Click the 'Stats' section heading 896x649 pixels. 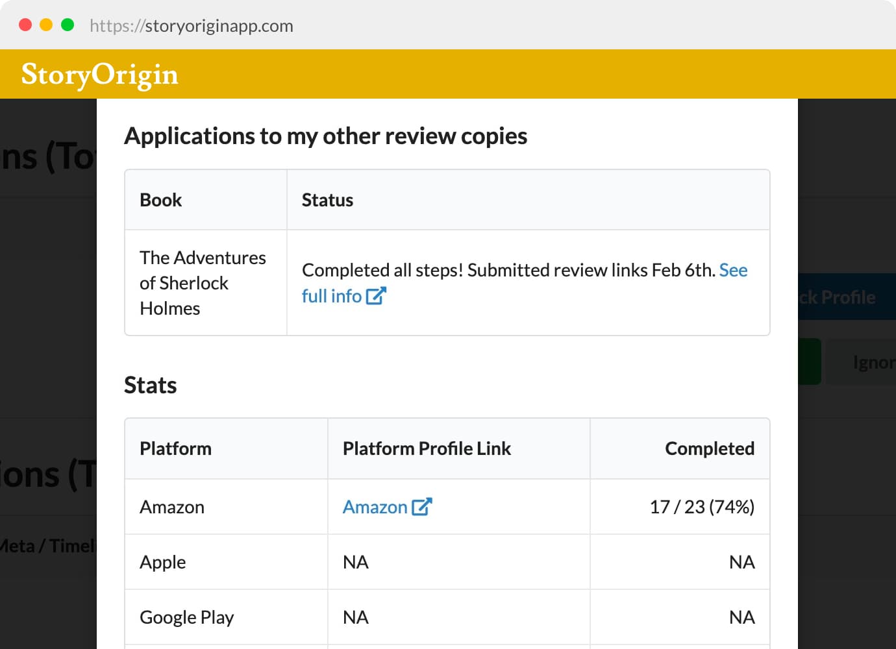pos(151,385)
